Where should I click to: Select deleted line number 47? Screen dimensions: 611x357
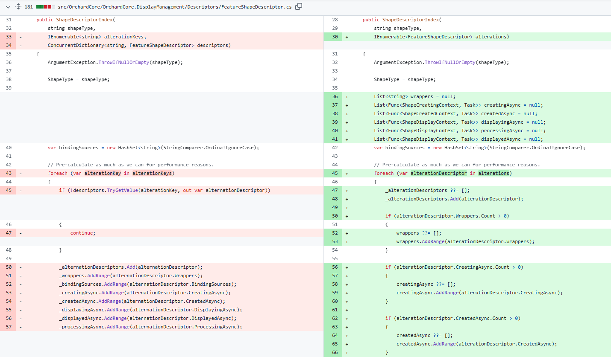pyautogui.click(x=9, y=233)
